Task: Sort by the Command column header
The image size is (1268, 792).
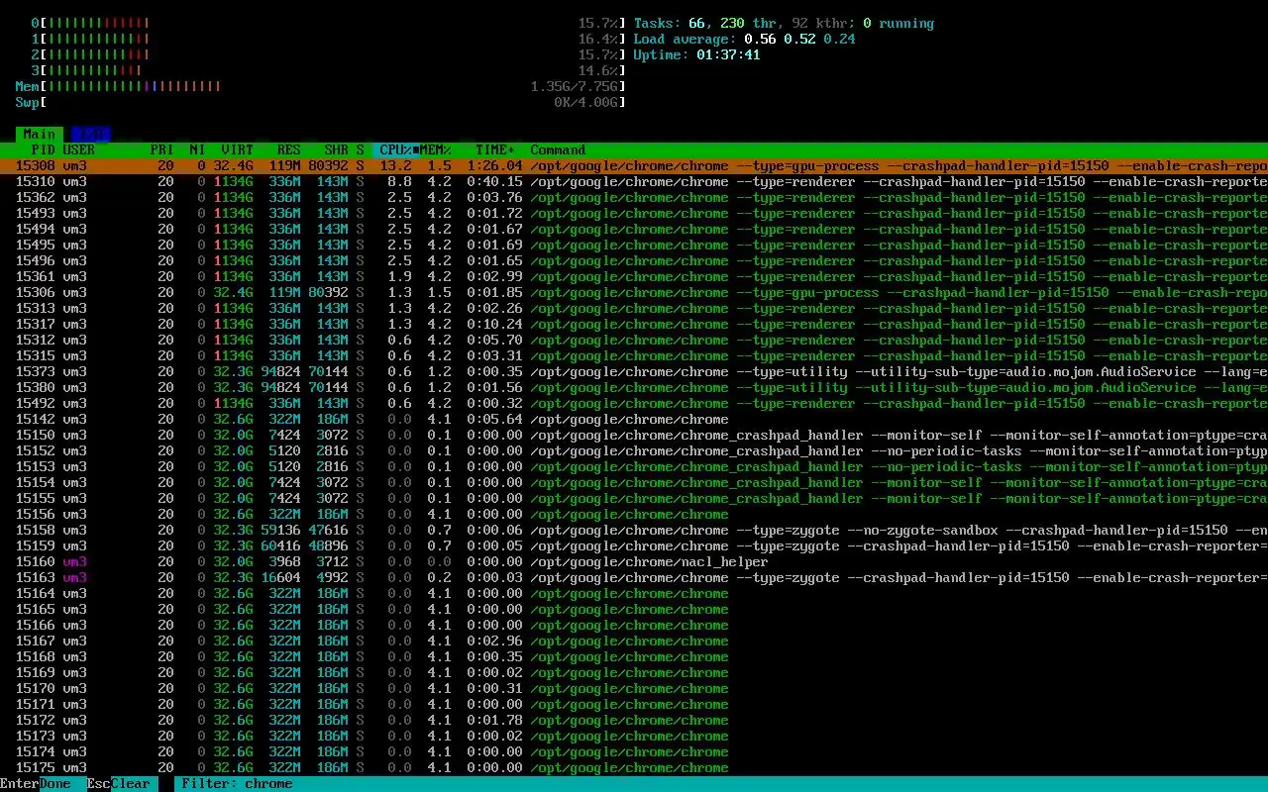Action: click(x=558, y=149)
